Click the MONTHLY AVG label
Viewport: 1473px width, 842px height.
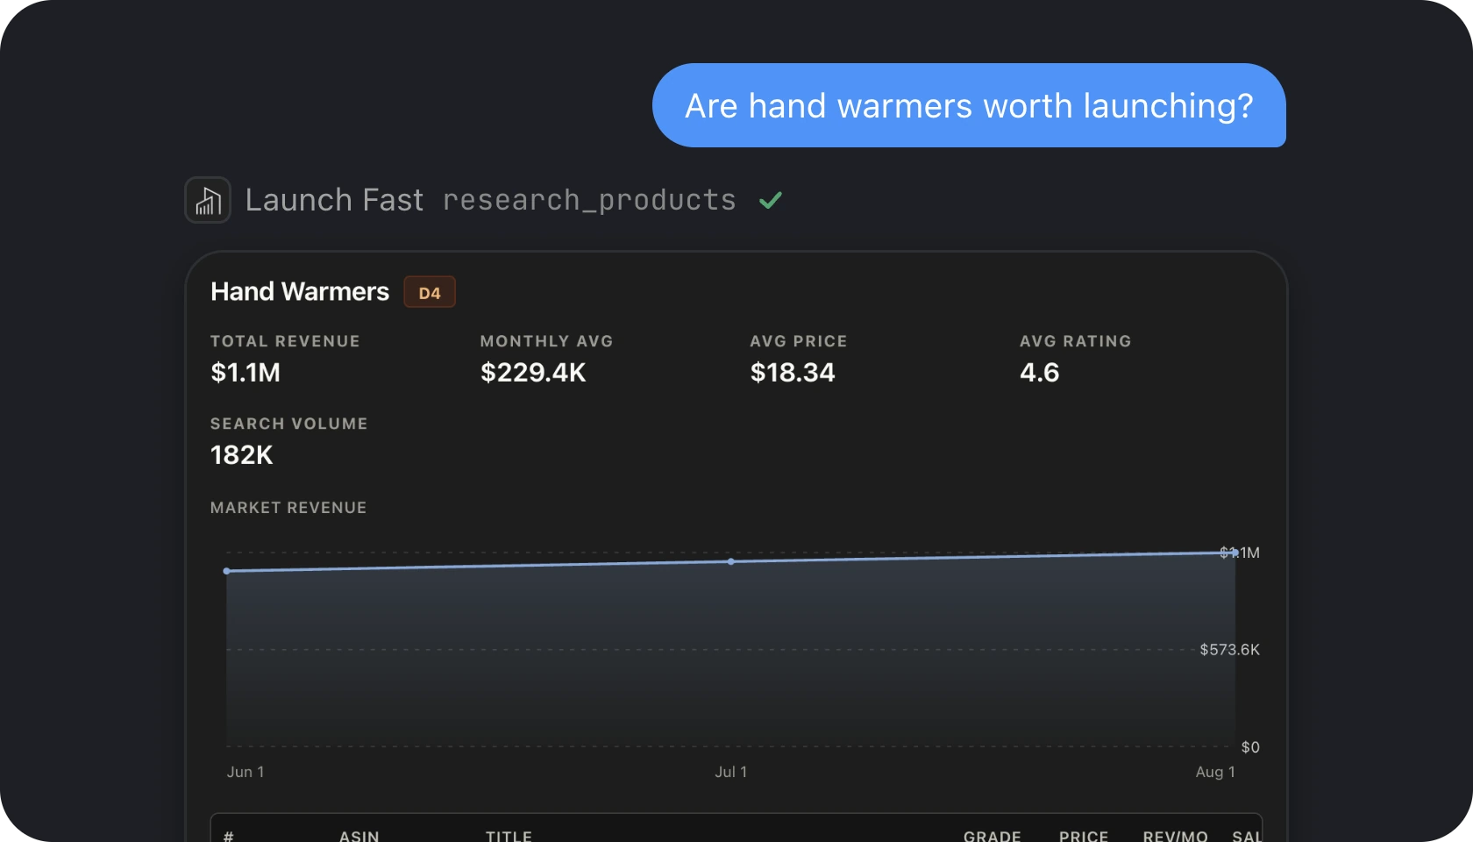pos(546,341)
